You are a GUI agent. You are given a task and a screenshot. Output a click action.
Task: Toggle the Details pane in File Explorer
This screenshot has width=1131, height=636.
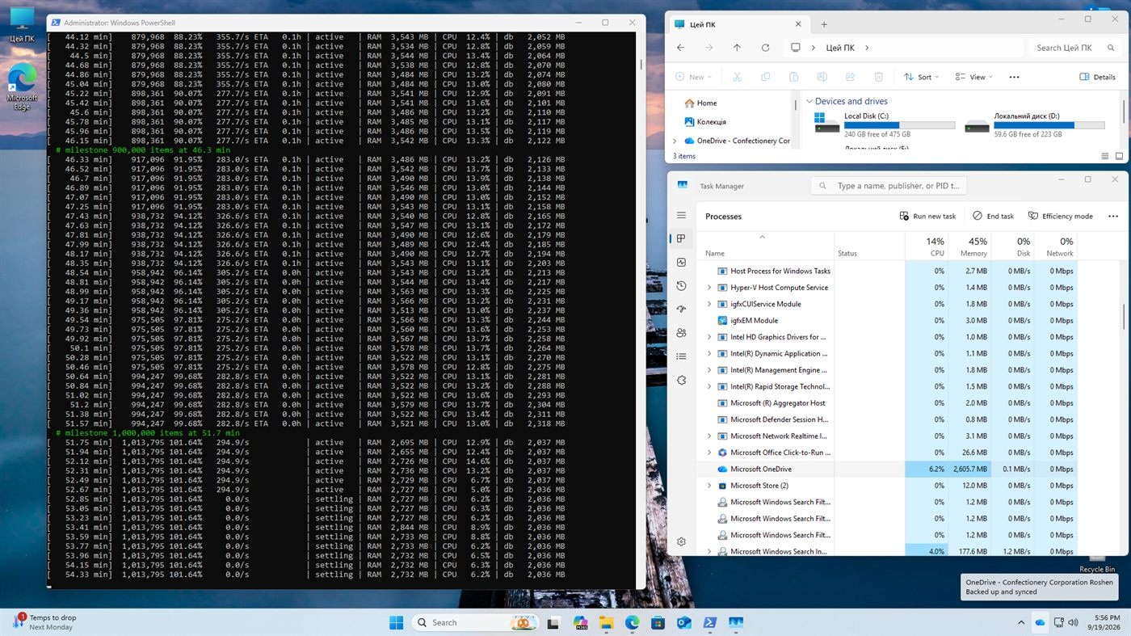pos(1098,77)
